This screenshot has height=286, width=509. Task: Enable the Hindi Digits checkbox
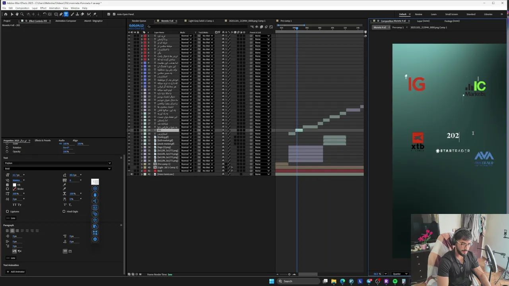(64, 211)
